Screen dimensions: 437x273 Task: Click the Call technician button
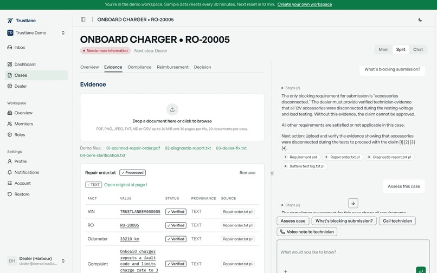click(397, 221)
